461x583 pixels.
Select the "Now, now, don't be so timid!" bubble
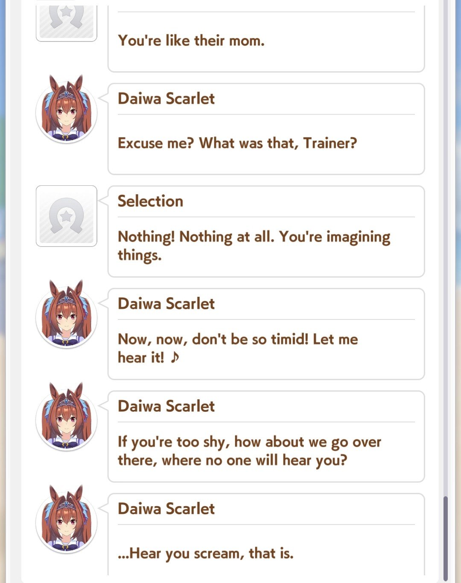(x=266, y=334)
